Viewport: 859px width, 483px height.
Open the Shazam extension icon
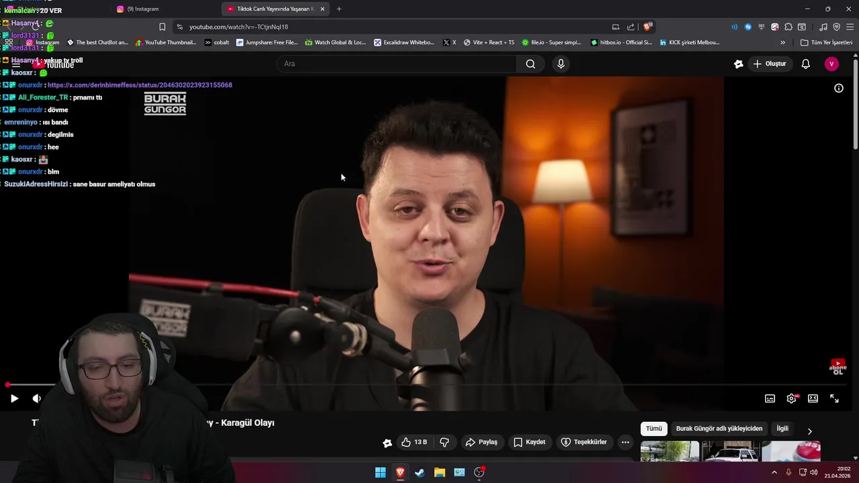748,27
